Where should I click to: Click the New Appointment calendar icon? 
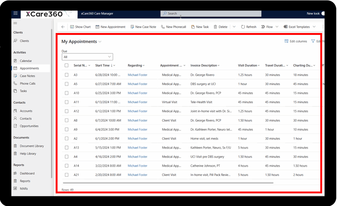pos(97,27)
